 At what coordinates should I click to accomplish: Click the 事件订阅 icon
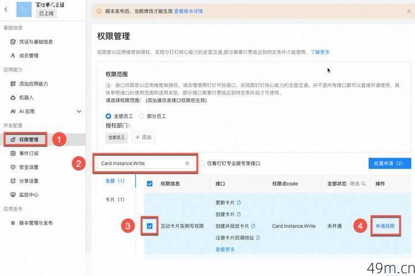tap(13, 154)
